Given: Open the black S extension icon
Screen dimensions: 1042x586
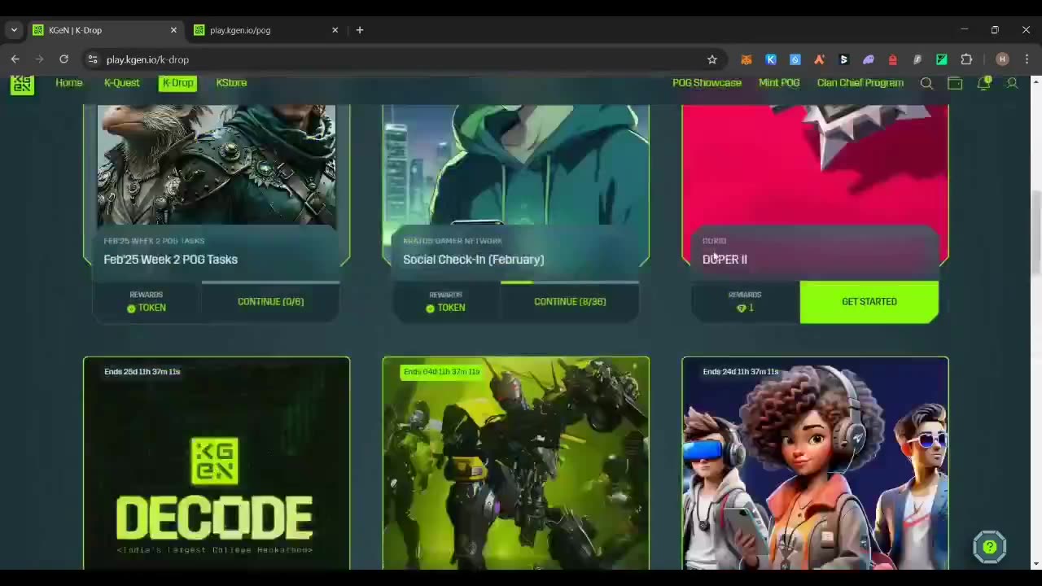Looking at the screenshot, I should (844, 59).
